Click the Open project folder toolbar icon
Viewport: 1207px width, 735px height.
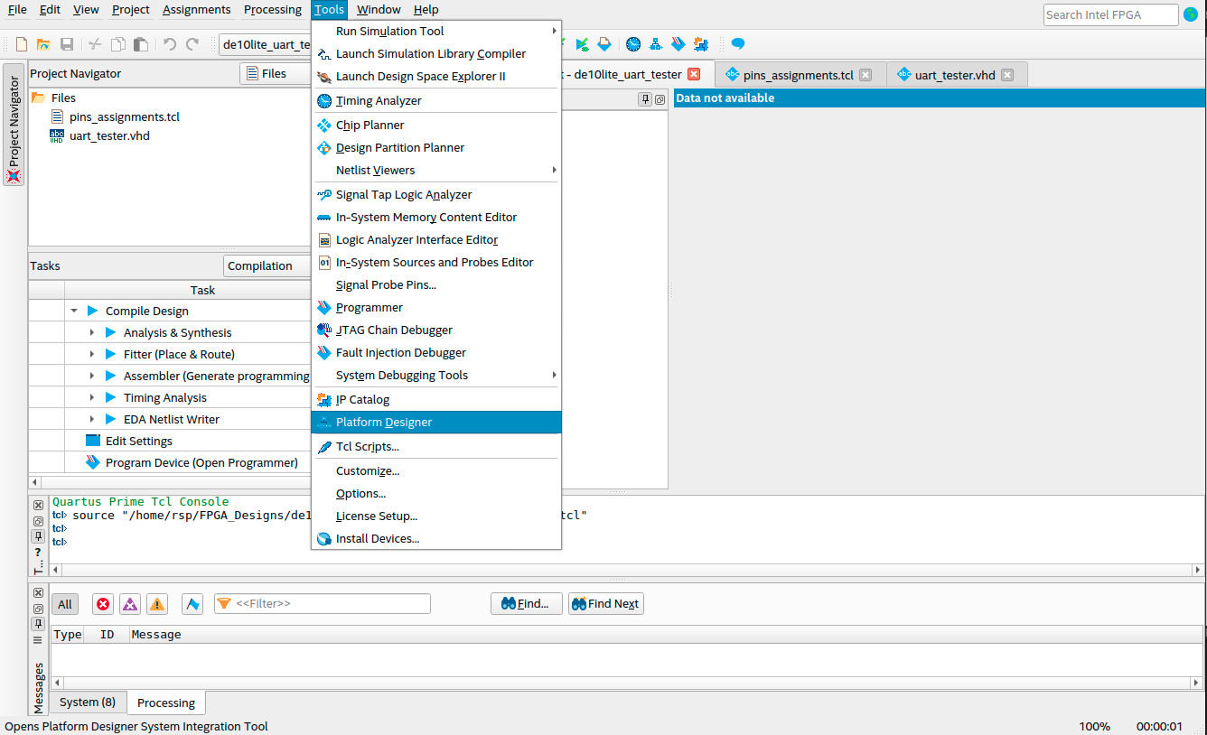43,44
